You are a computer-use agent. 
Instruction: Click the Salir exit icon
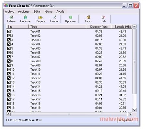[103, 19]
